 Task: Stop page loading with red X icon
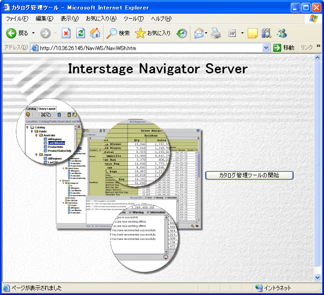pyautogui.click(x=66, y=33)
